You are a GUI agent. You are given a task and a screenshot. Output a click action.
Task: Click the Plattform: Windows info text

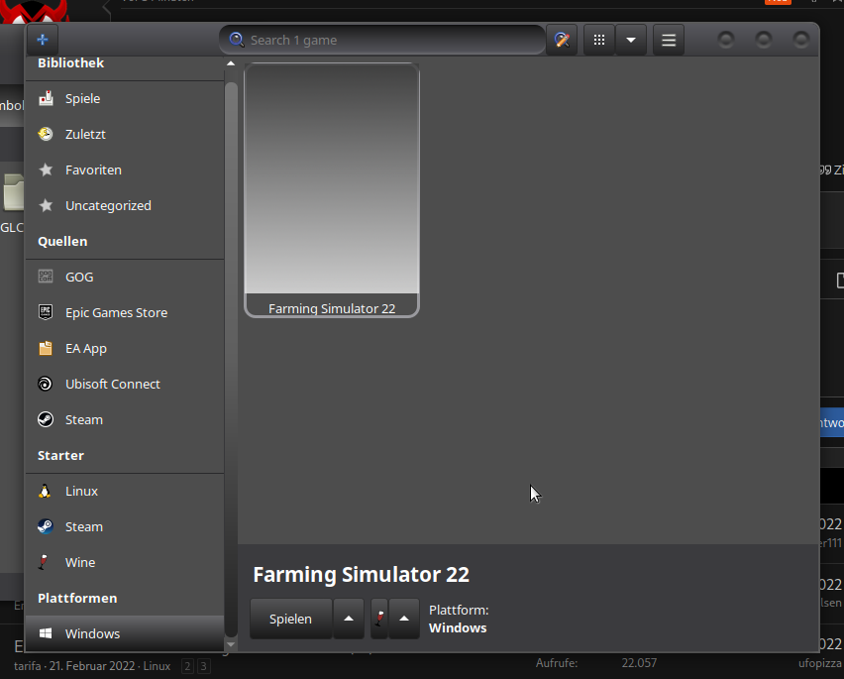point(459,620)
